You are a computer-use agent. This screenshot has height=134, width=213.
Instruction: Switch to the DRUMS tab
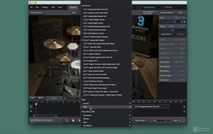[x=73, y=8]
